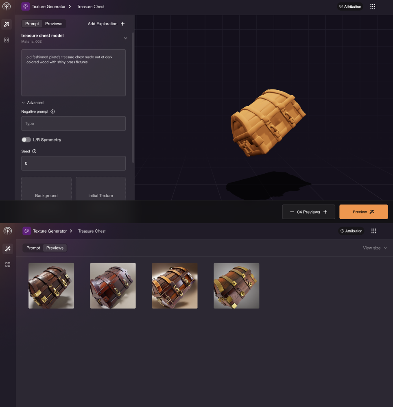Open the fourth treasure chest preview thumbnail

[x=236, y=286]
